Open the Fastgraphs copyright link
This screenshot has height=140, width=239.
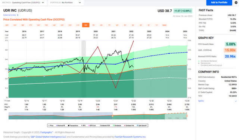tap(47, 133)
